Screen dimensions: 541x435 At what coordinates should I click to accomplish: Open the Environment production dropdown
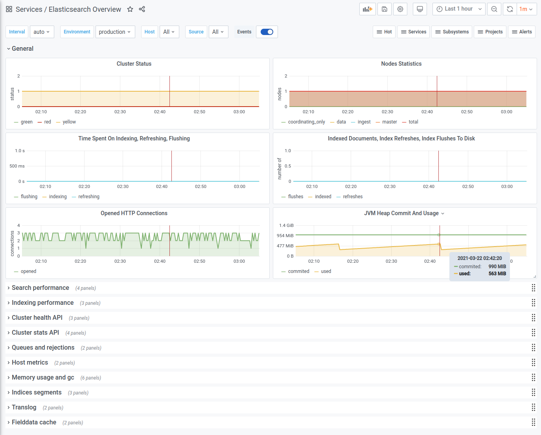[115, 32]
